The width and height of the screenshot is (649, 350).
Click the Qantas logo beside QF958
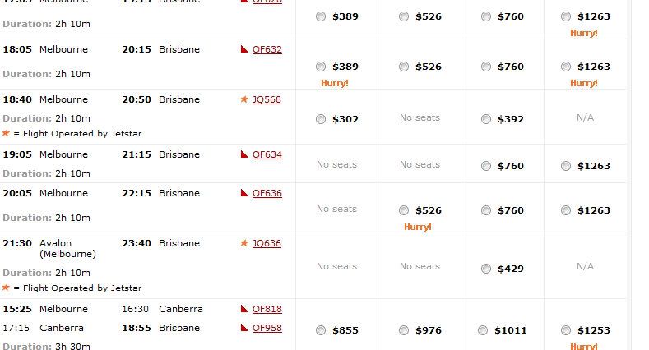point(244,328)
